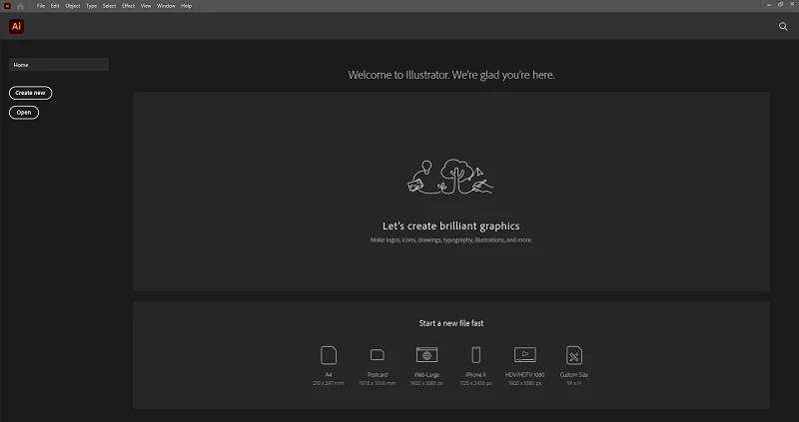Click the home icon in title bar
This screenshot has width=799, height=422.
point(20,6)
